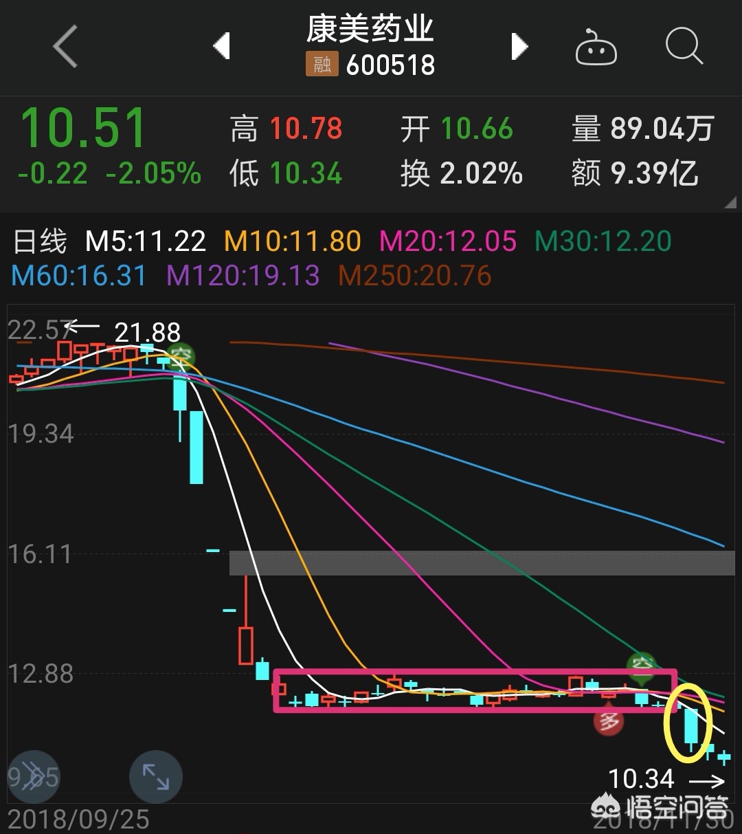Select the M5:11.22 moving average label

coord(146,241)
